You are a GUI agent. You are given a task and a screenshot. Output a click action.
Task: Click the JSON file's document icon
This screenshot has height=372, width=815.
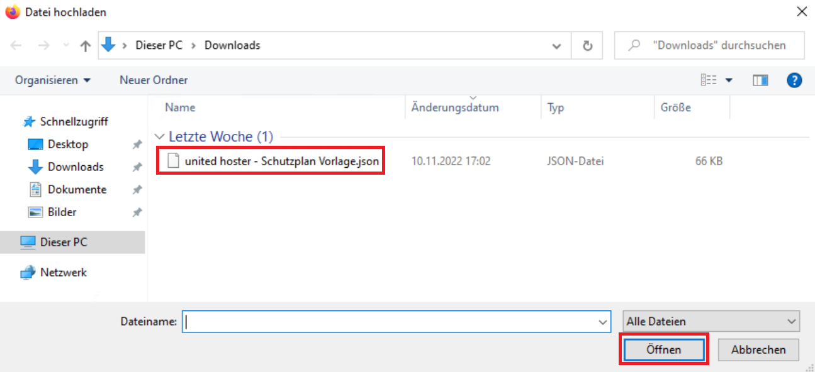[x=173, y=161]
